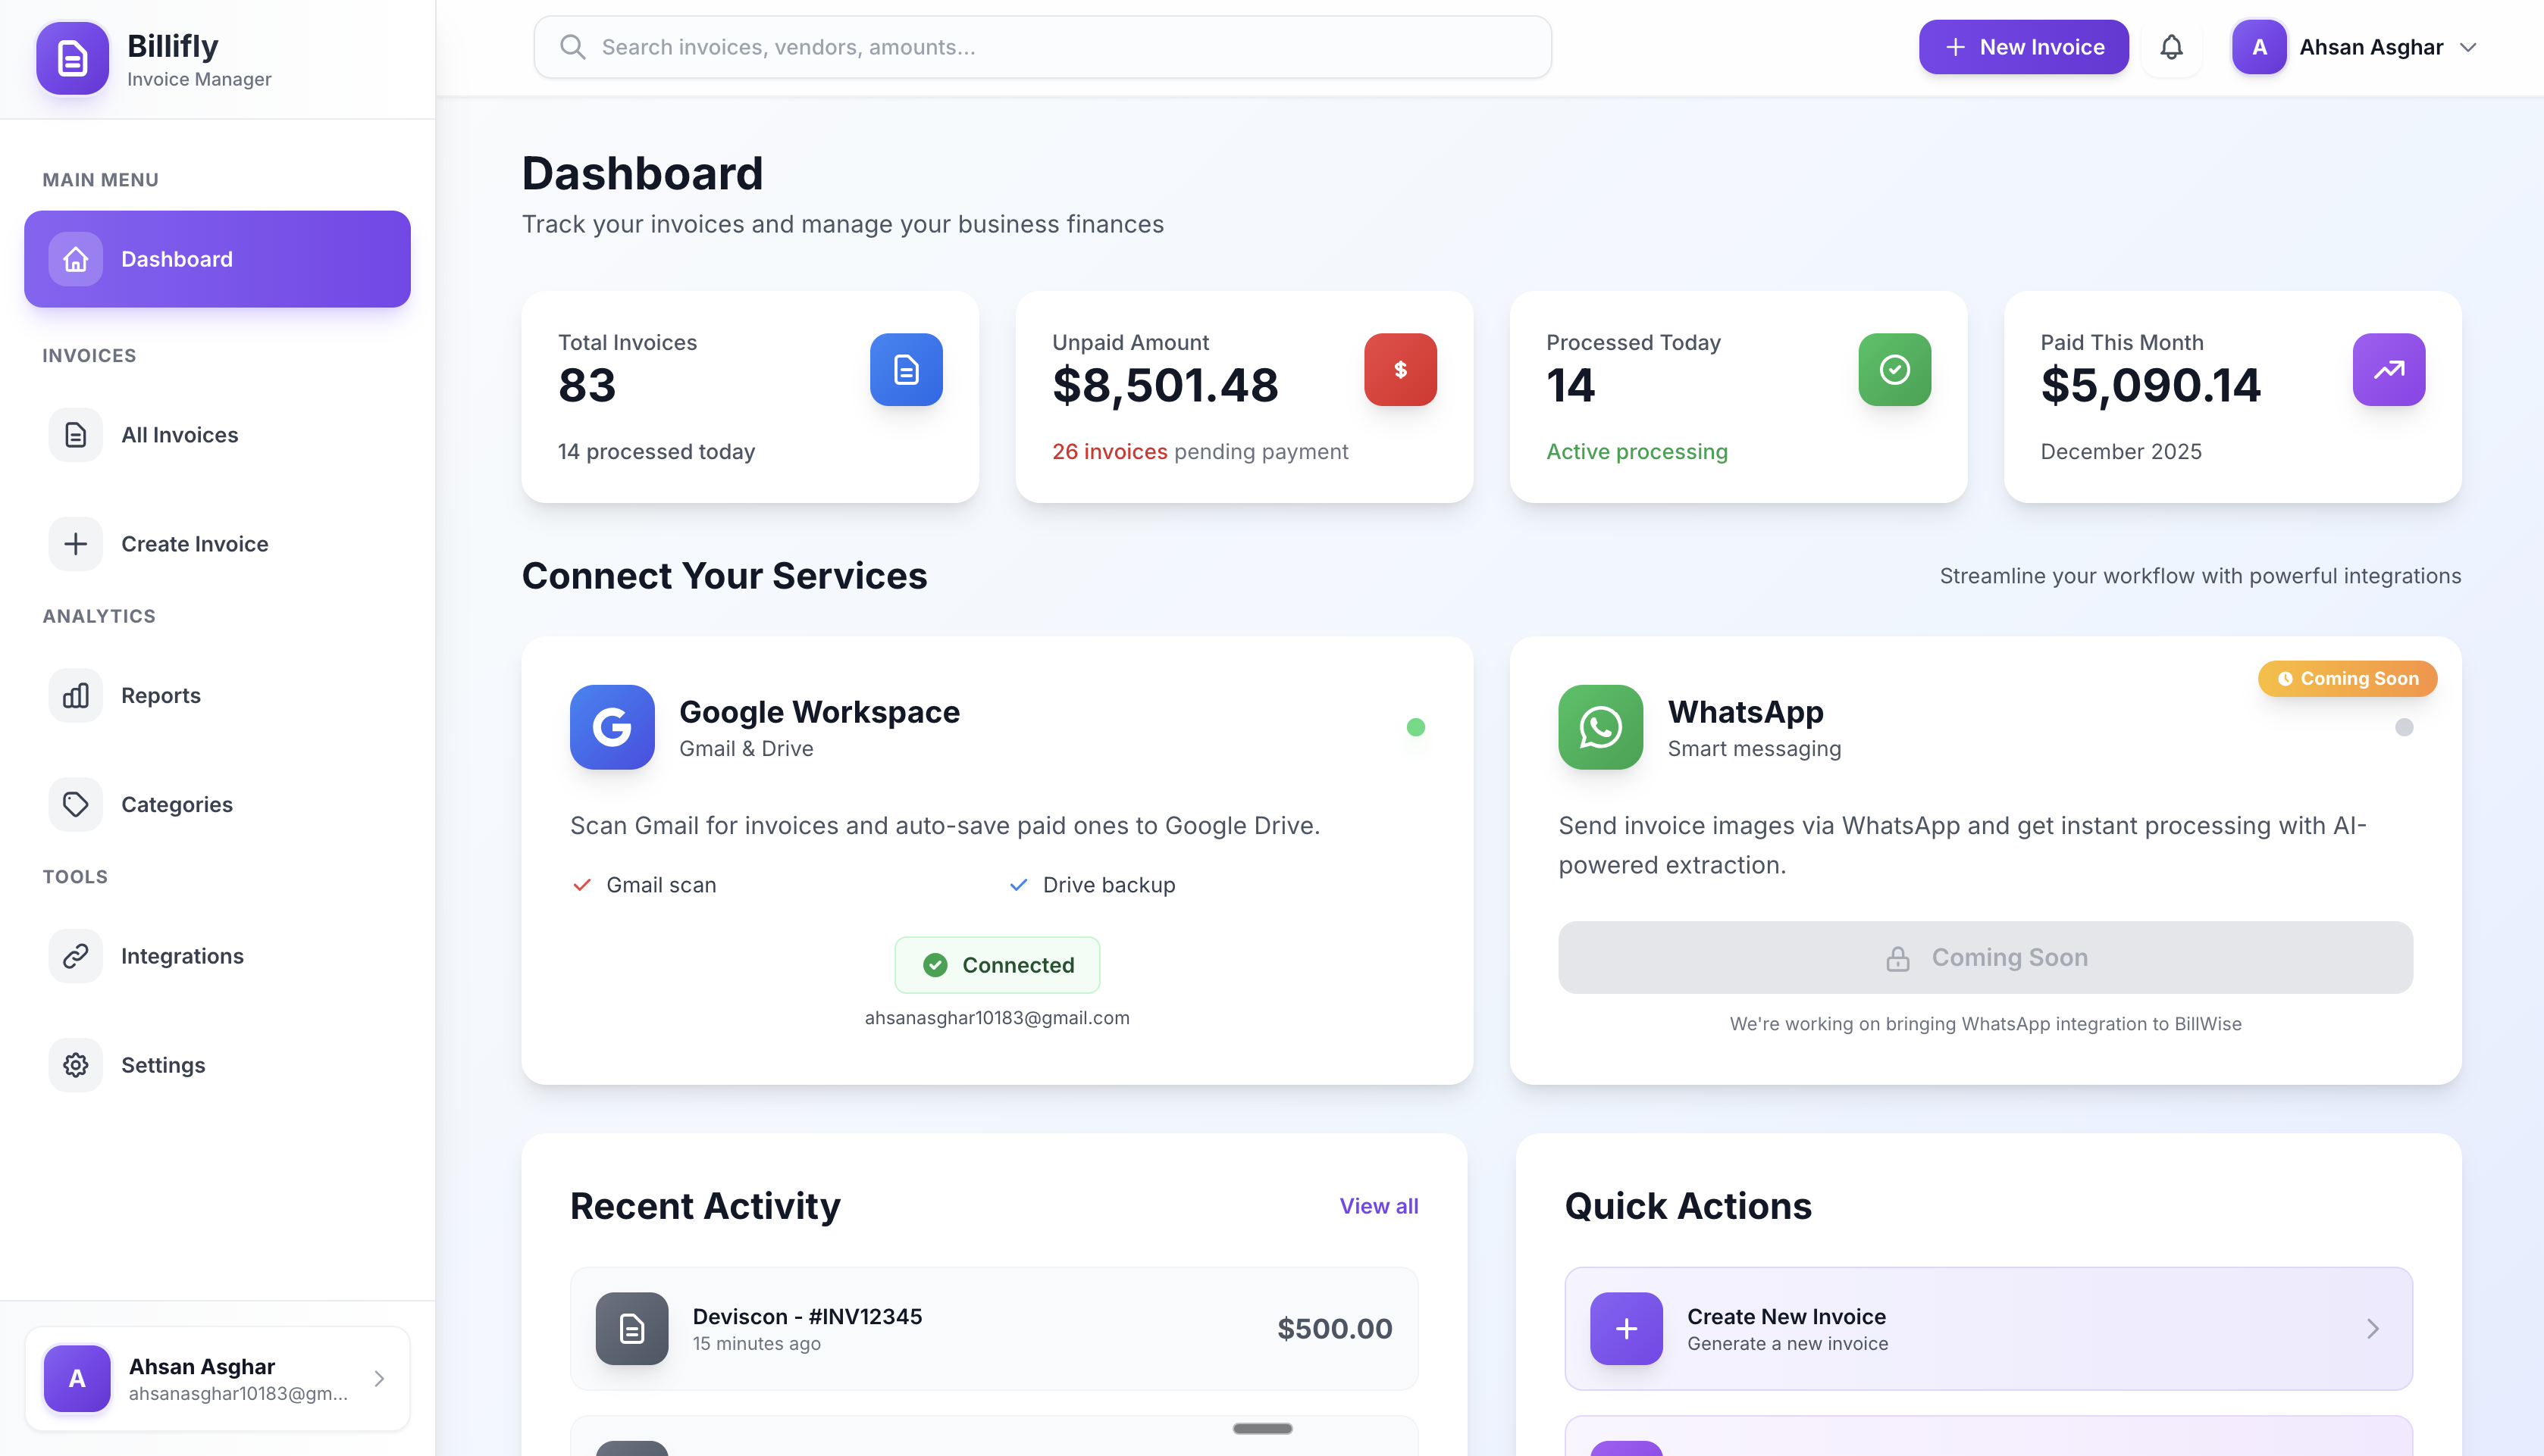Open Categories in the sidebar

point(217,804)
